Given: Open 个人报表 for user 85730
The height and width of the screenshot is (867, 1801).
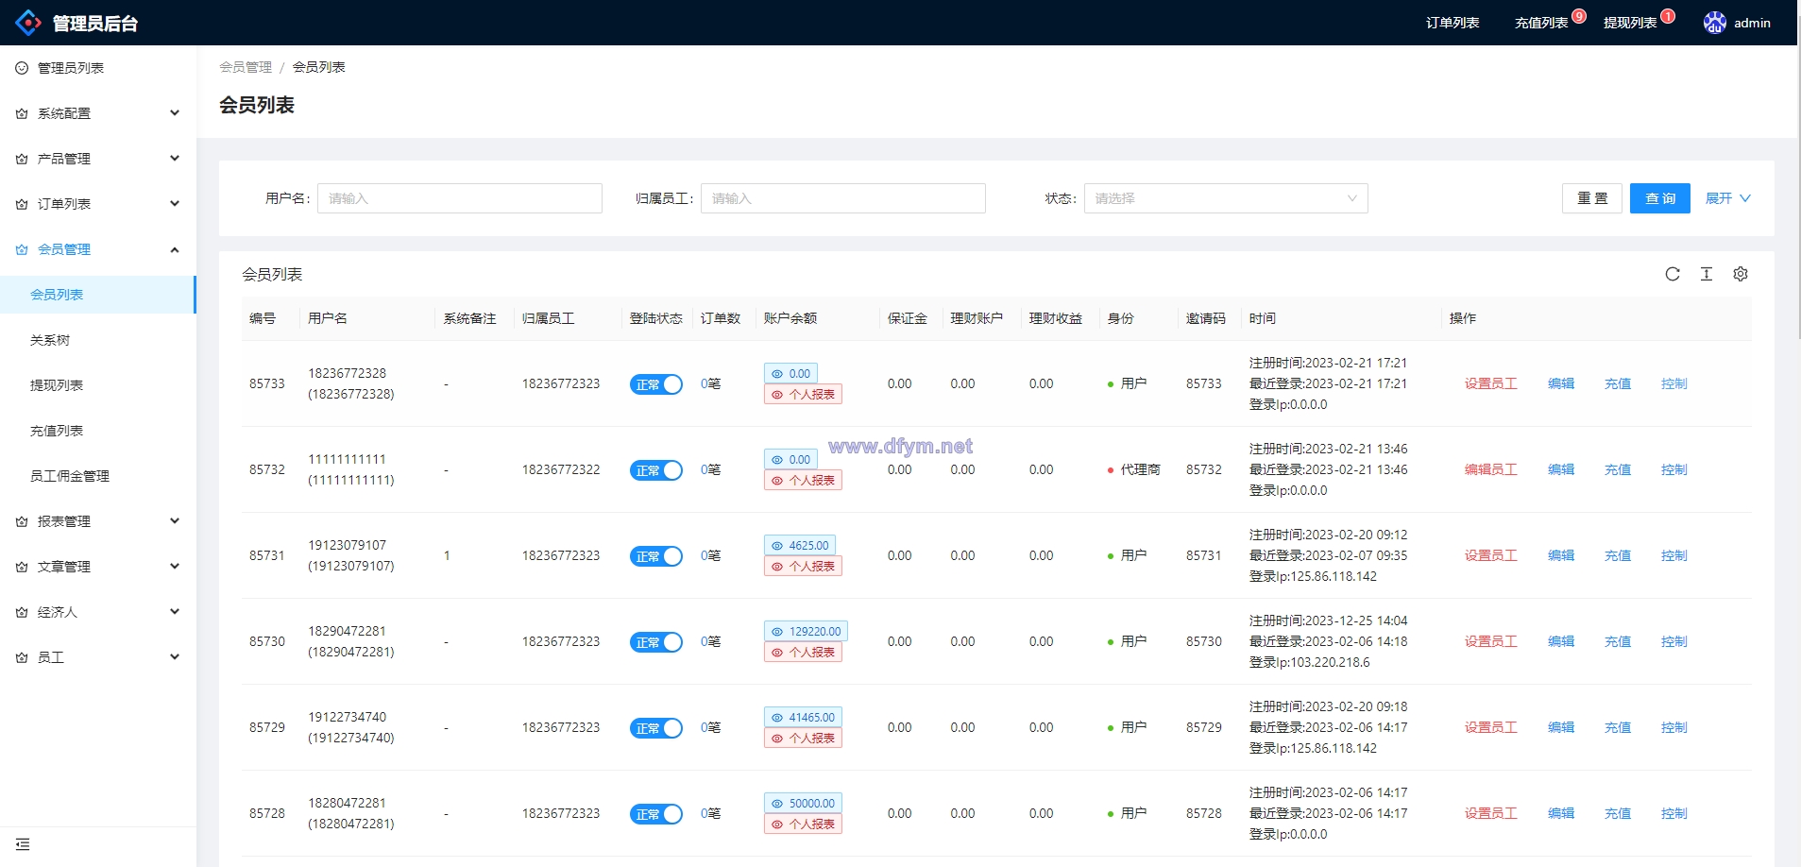Looking at the screenshot, I should (x=803, y=653).
